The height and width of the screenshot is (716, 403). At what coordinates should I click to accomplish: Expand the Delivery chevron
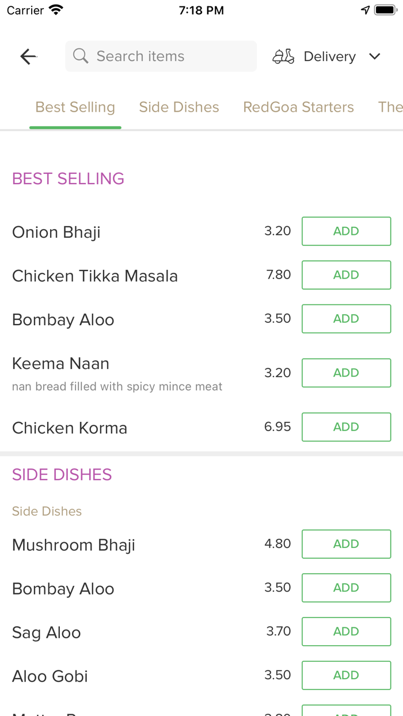[374, 56]
